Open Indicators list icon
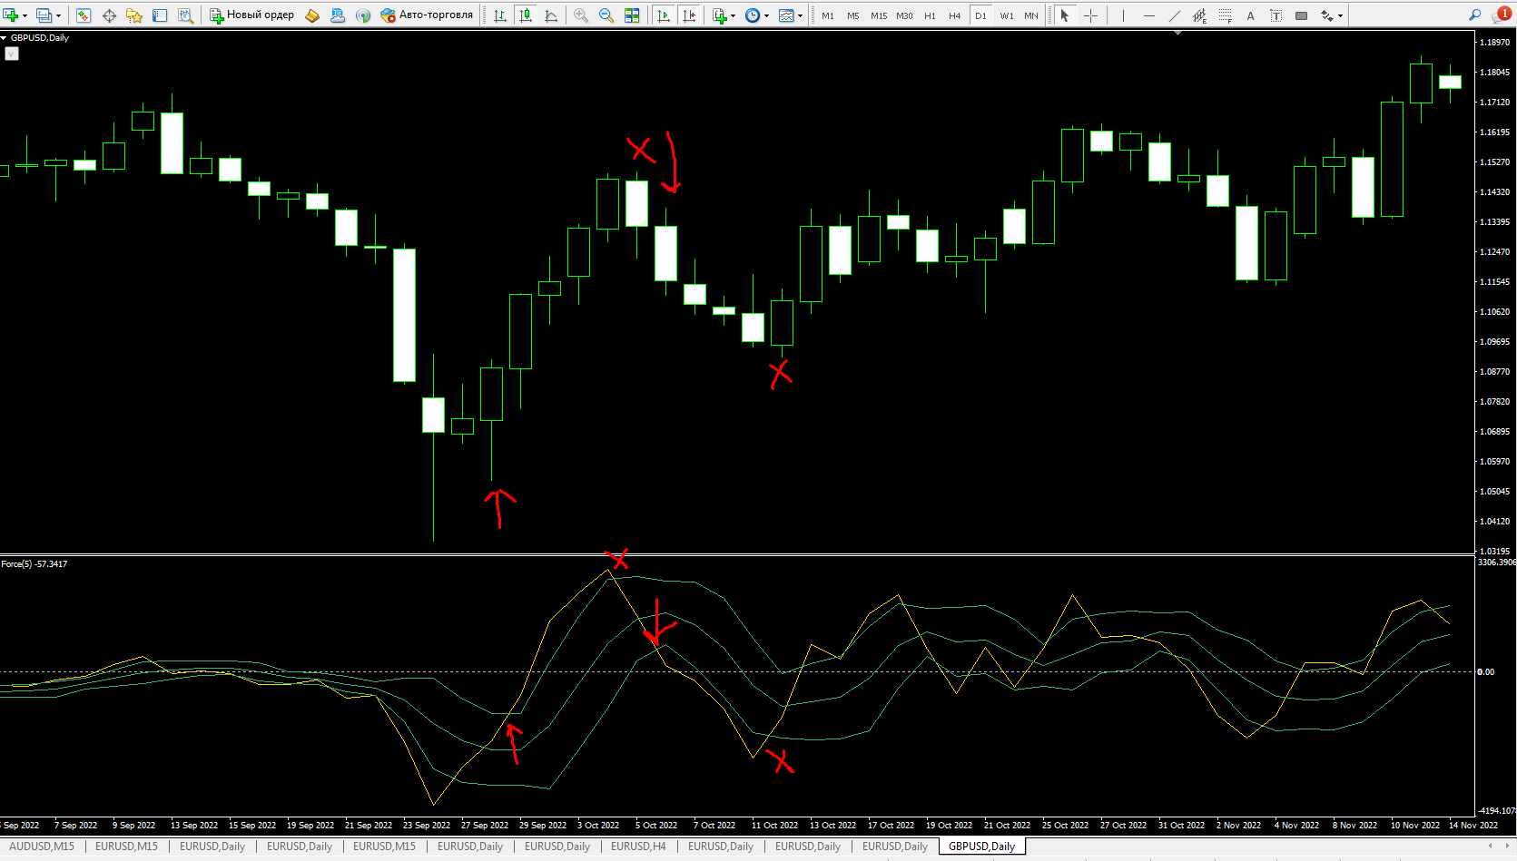Screen dimensions: 1517x861 coord(720,15)
